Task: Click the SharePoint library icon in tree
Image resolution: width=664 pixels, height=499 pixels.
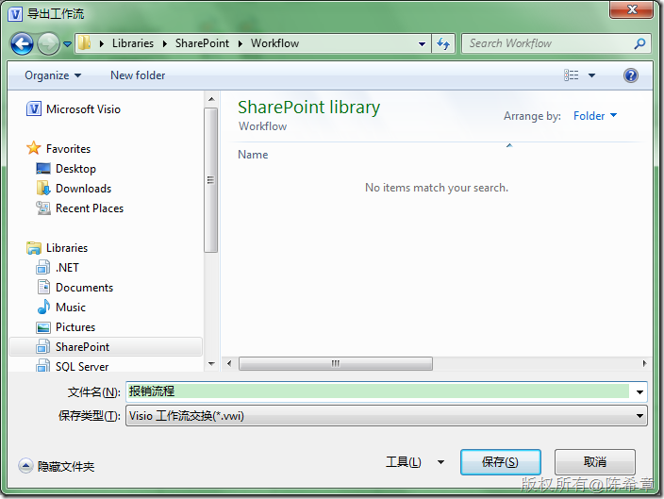Action: tap(42, 346)
